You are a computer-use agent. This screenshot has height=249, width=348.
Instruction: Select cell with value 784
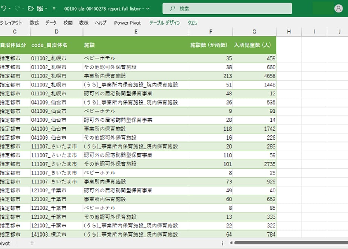pyautogui.click(x=254, y=234)
